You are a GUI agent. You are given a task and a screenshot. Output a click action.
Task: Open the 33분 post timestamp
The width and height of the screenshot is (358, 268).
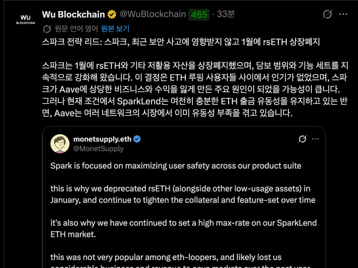[x=226, y=14]
